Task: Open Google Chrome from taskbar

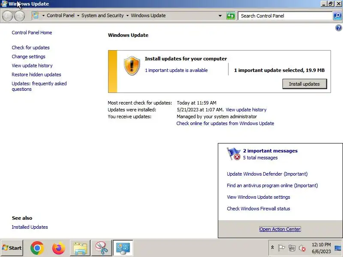Action: 37,248
